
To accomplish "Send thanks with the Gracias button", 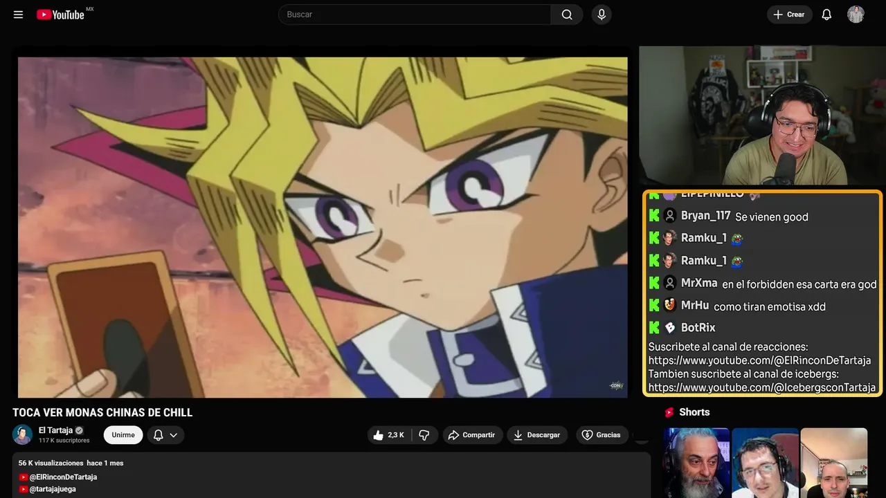I will [x=602, y=435].
